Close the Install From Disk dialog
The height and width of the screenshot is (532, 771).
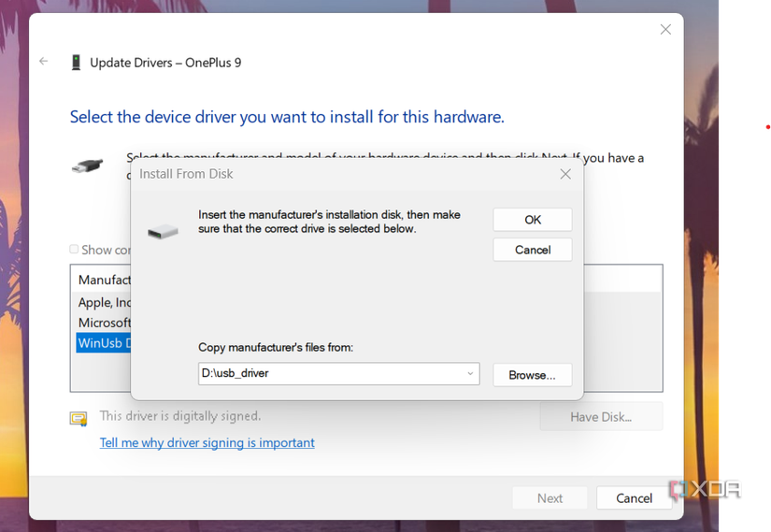(x=565, y=174)
